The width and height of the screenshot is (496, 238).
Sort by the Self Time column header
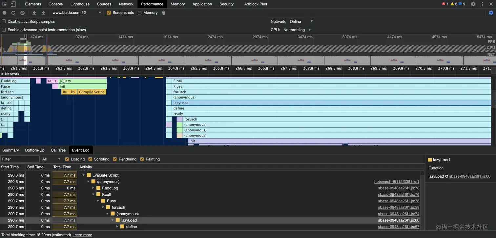(39, 167)
